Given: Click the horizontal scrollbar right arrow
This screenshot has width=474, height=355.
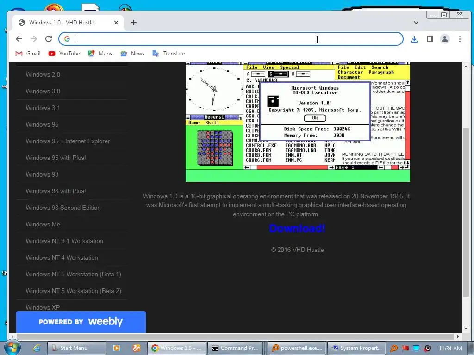Looking at the screenshot, I should tap(458, 337).
